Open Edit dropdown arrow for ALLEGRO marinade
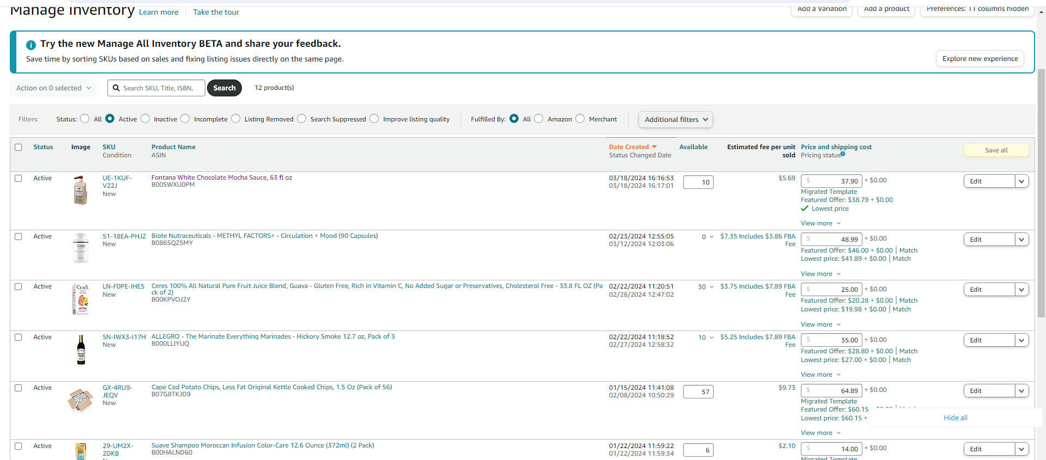Image resolution: width=1046 pixels, height=460 pixels. (x=1021, y=340)
